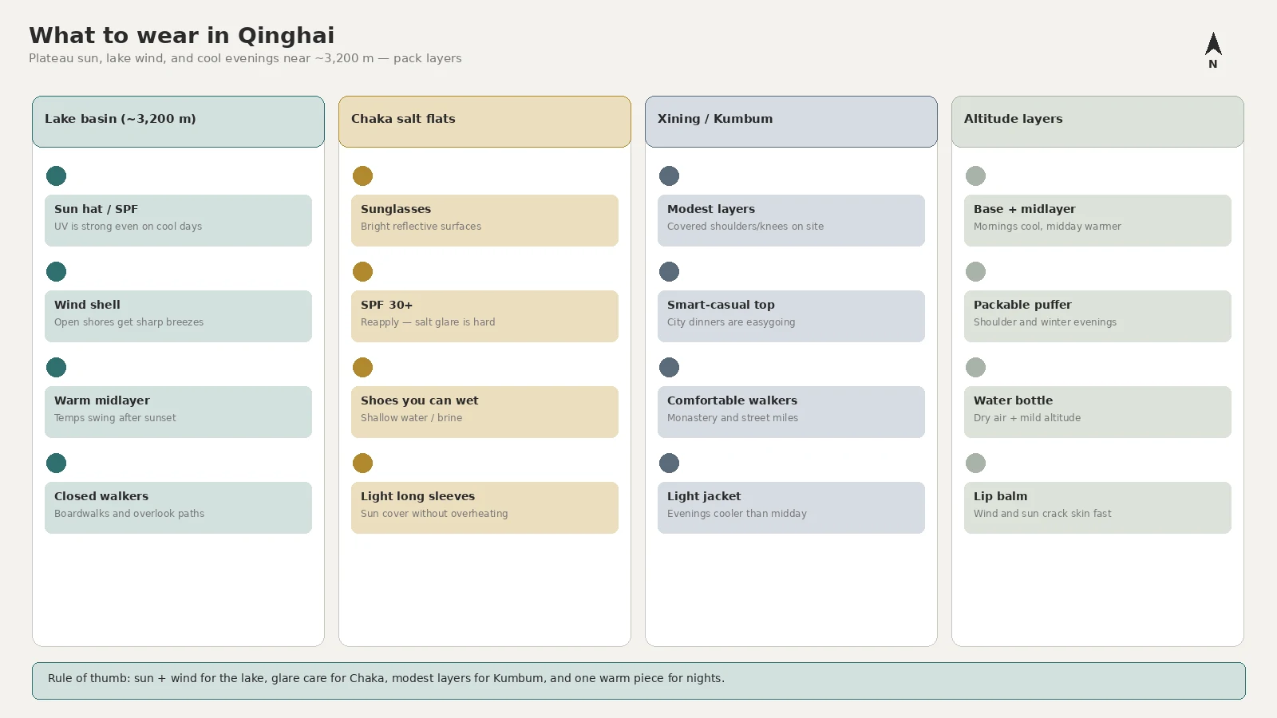Click the teal dot above Sun hat / SPF
This screenshot has height=718, width=1277.
click(x=56, y=176)
